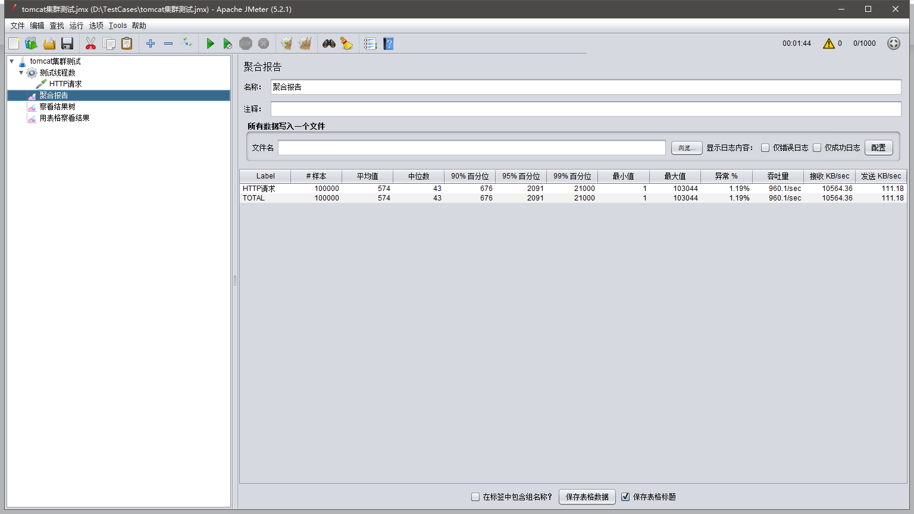Expand all nodes with plus icon
This screenshot has height=514, width=914.
point(151,43)
